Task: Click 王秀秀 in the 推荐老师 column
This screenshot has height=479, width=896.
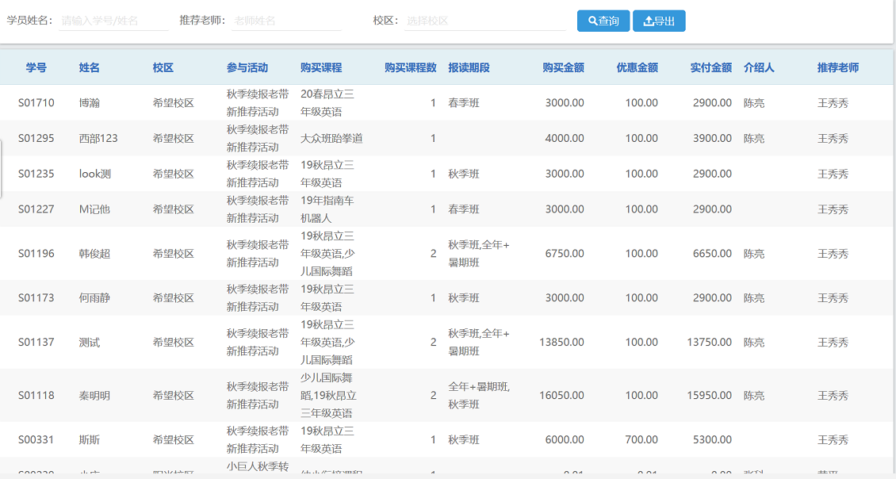Action: tap(833, 102)
